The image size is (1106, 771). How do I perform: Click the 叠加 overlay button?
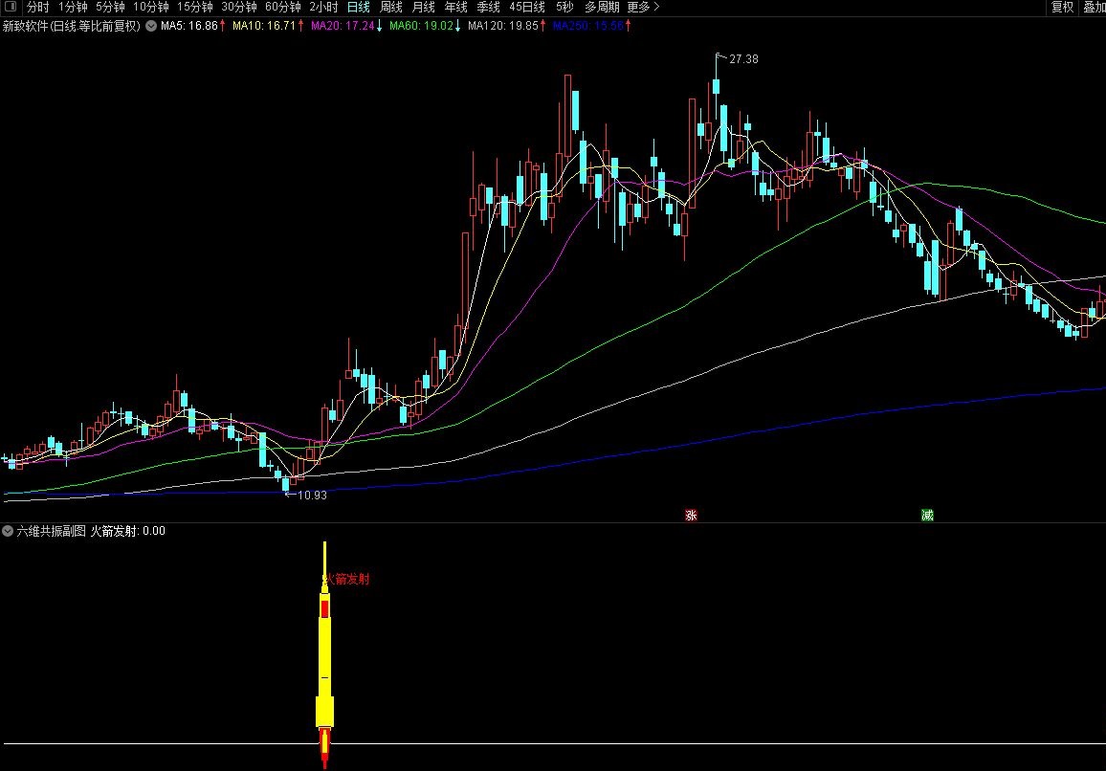coord(1094,7)
